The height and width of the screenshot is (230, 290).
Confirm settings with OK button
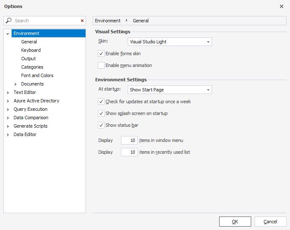[x=235, y=222]
